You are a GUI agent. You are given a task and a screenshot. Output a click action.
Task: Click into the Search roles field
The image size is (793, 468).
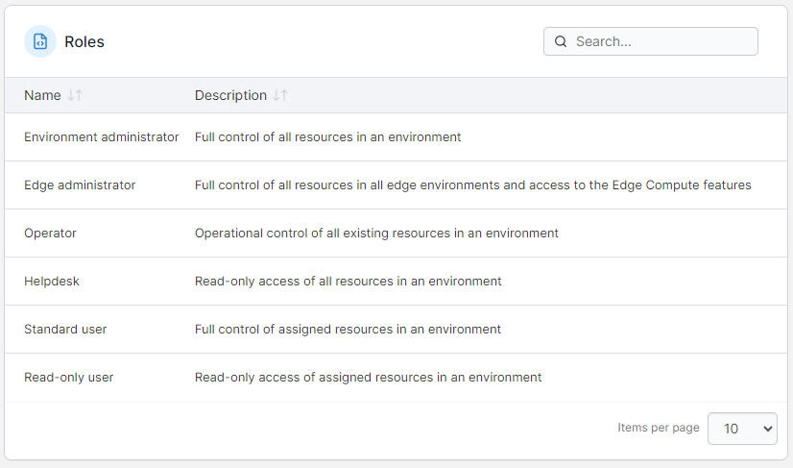[x=661, y=41]
